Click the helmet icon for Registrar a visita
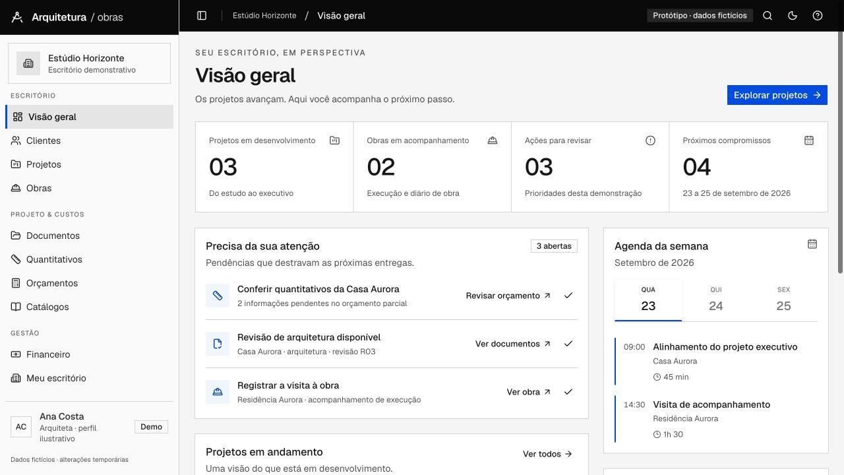 tap(218, 392)
